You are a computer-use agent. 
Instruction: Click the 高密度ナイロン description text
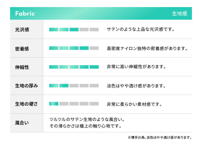point(147,48)
